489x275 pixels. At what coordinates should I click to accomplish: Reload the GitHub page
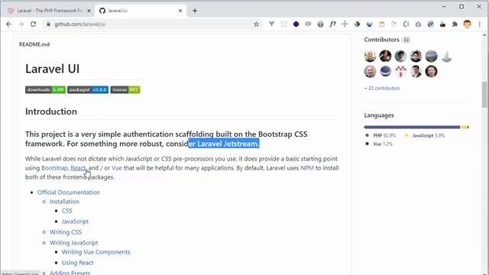pos(33,24)
